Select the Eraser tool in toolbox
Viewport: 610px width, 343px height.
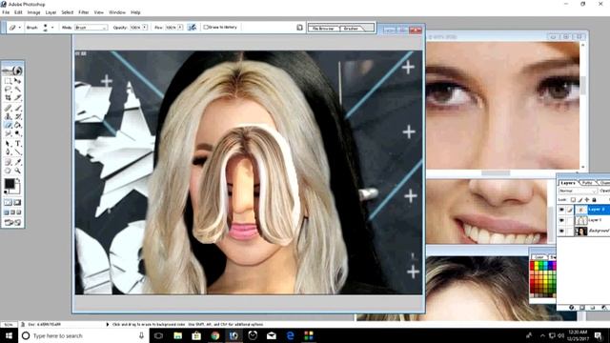coord(8,125)
